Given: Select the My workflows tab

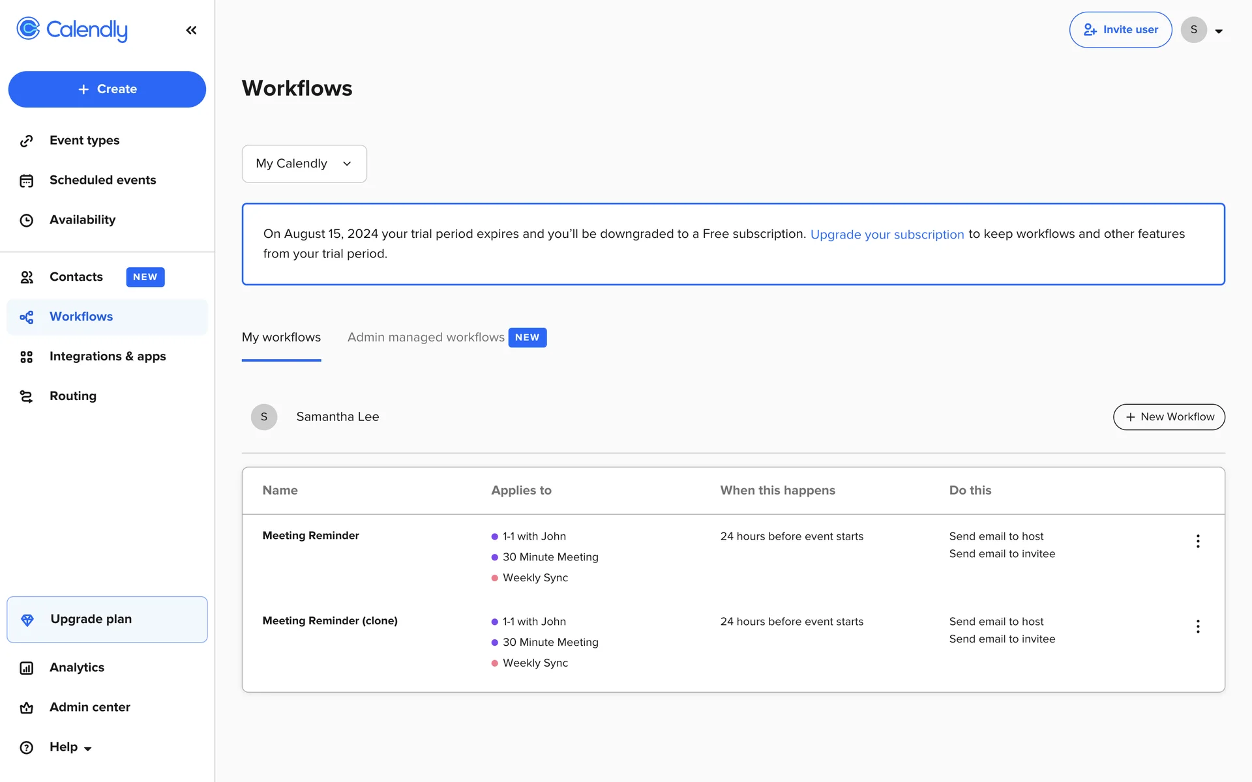Looking at the screenshot, I should pyautogui.click(x=281, y=338).
